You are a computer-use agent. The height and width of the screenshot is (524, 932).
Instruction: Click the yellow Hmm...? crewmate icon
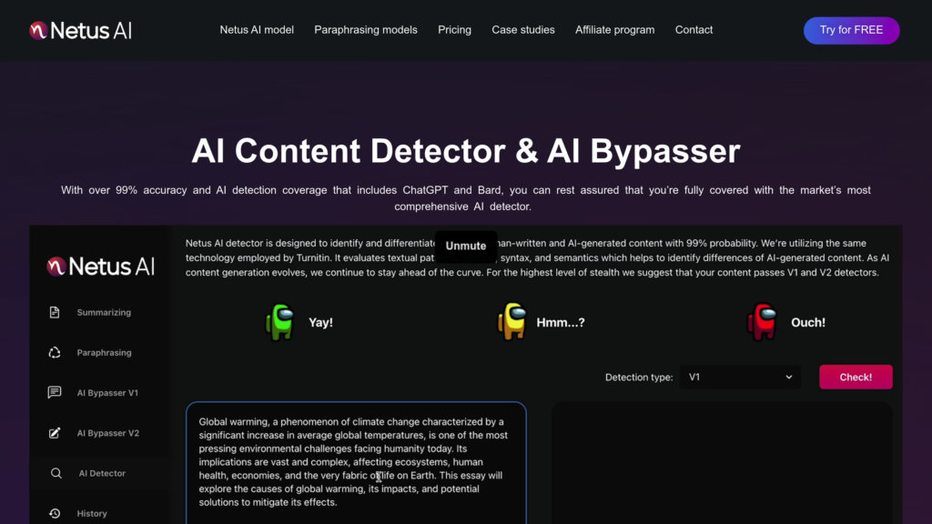tap(512, 322)
